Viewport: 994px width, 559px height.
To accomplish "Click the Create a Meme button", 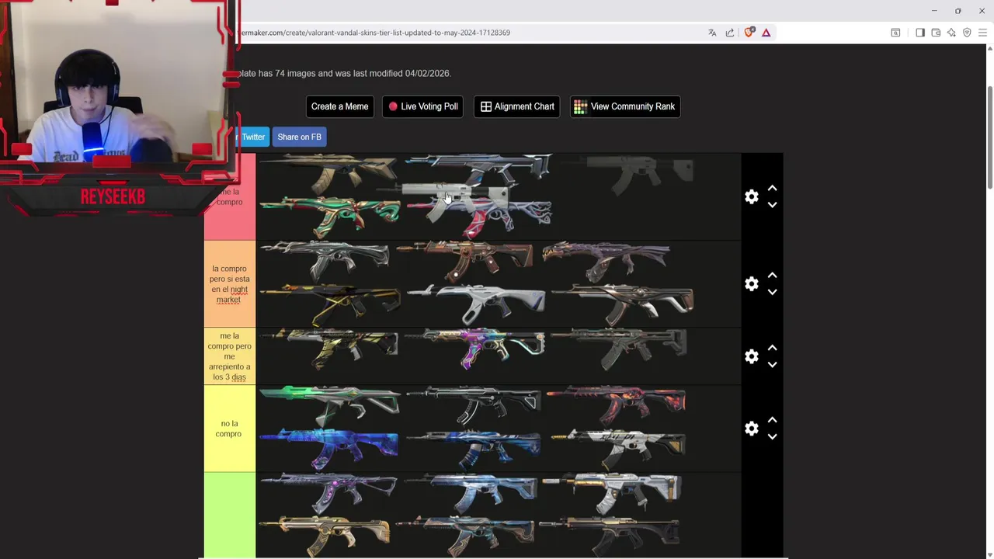I will (x=339, y=106).
